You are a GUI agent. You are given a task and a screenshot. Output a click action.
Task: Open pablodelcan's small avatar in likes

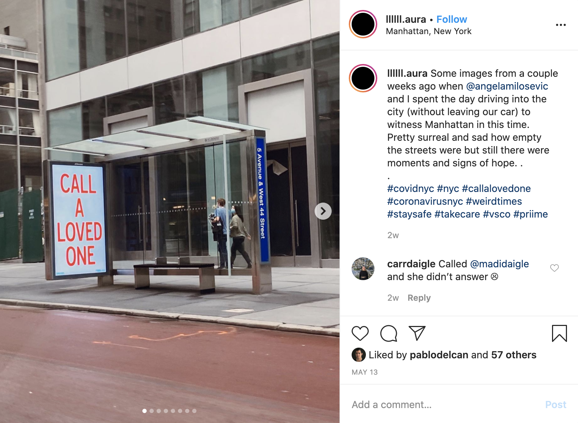click(x=358, y=355)
